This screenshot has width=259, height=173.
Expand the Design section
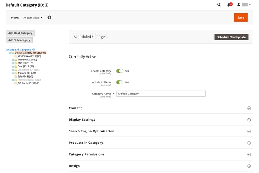click(x=161, y=166)
